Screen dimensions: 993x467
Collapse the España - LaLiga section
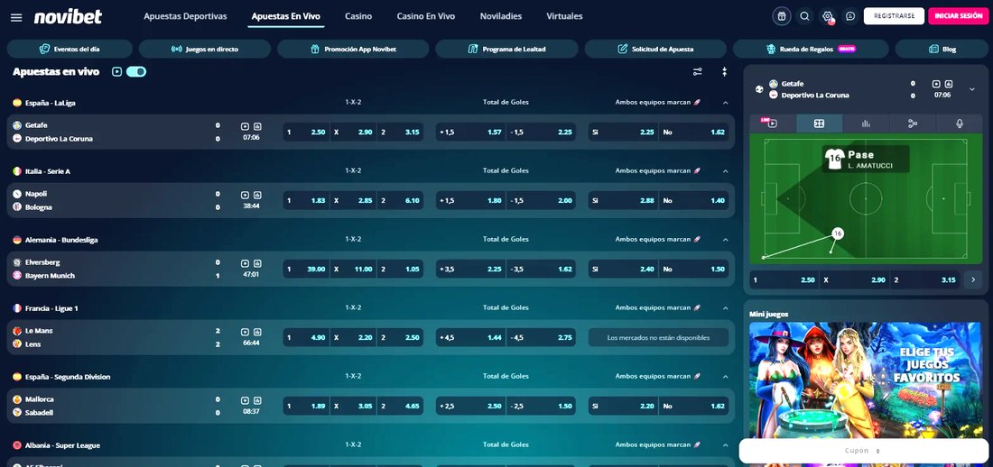tap(726, 103)
